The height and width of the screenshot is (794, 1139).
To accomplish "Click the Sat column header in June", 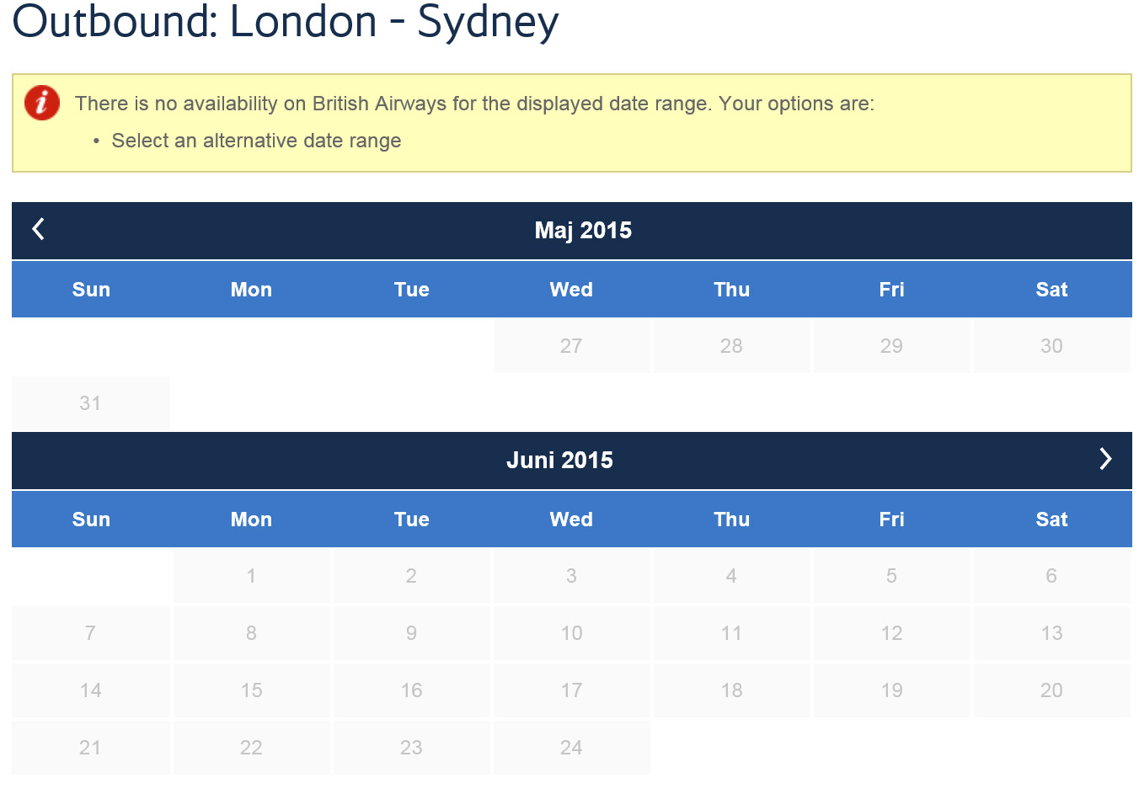I will [1051, 520].
